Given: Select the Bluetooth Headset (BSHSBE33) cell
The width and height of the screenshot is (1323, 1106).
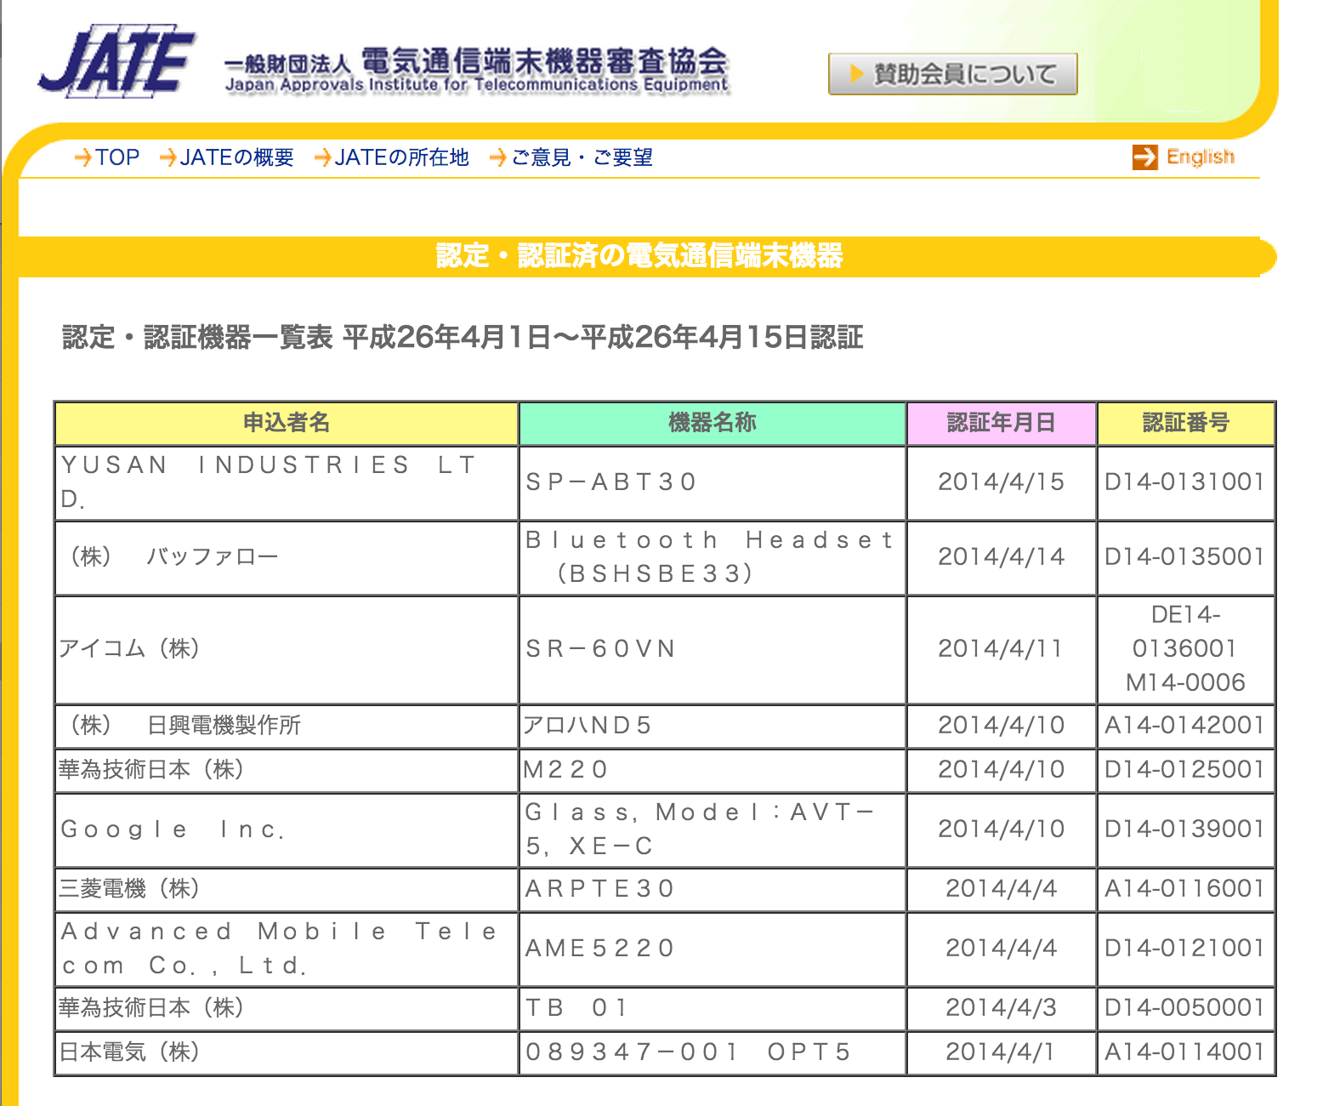Looking at the screenshot, I should tap(713, 557).
